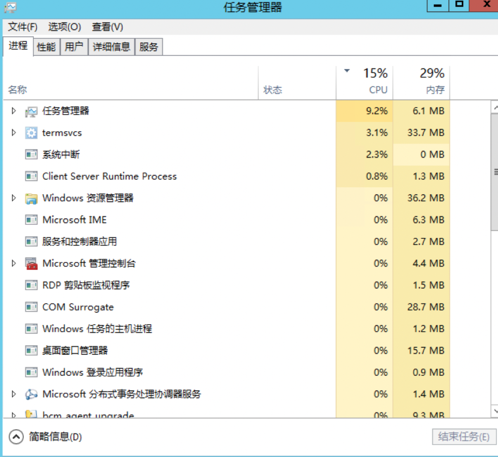Viewport: 498px width, 457px height.
Task: Click the sort arrow above the CPU column
Action: click(347, 71)
